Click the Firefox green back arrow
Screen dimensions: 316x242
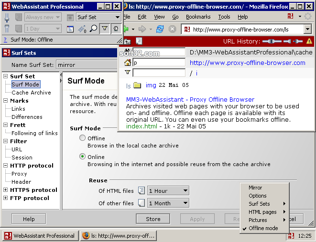click(x=126, y=29)
